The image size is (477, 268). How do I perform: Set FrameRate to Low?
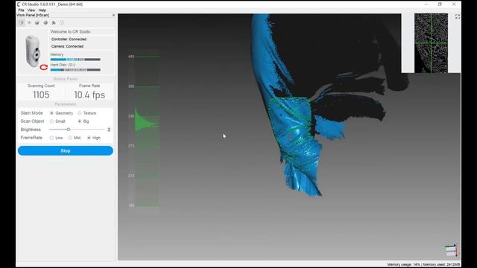[x=51, y=138]
